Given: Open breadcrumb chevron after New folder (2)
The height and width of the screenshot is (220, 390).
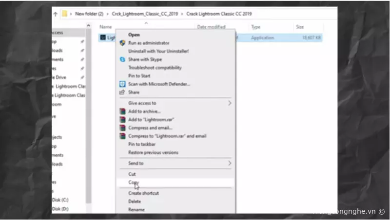Looking at the screenshot, I should (108, 14).
